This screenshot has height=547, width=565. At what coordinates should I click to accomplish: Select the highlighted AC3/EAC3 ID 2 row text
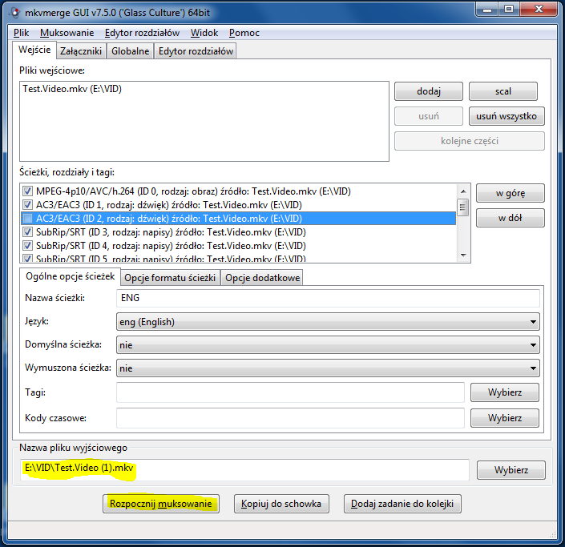click(x=169, y=218)
